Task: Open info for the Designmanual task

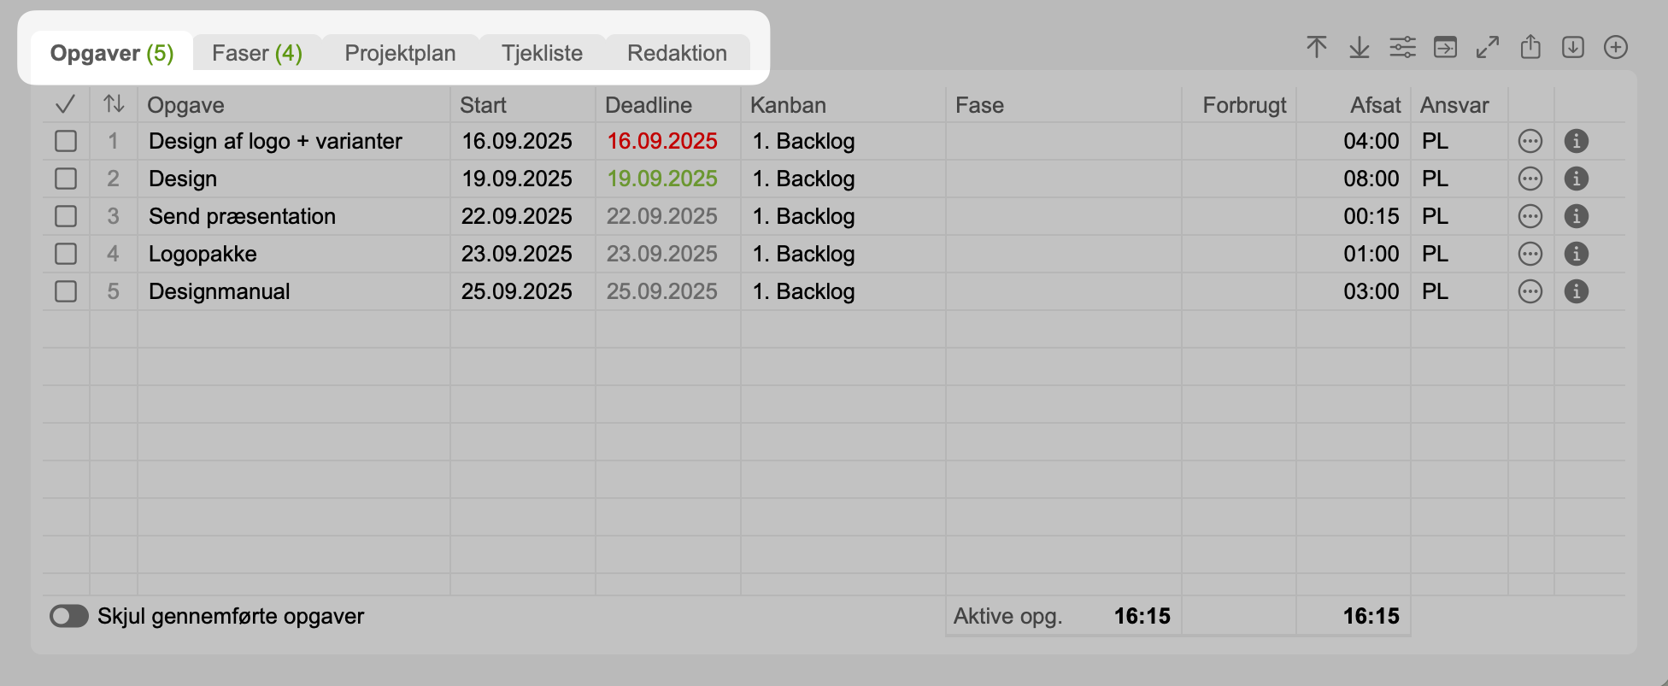Action: pyautogui.click(x=1577, y=291)
